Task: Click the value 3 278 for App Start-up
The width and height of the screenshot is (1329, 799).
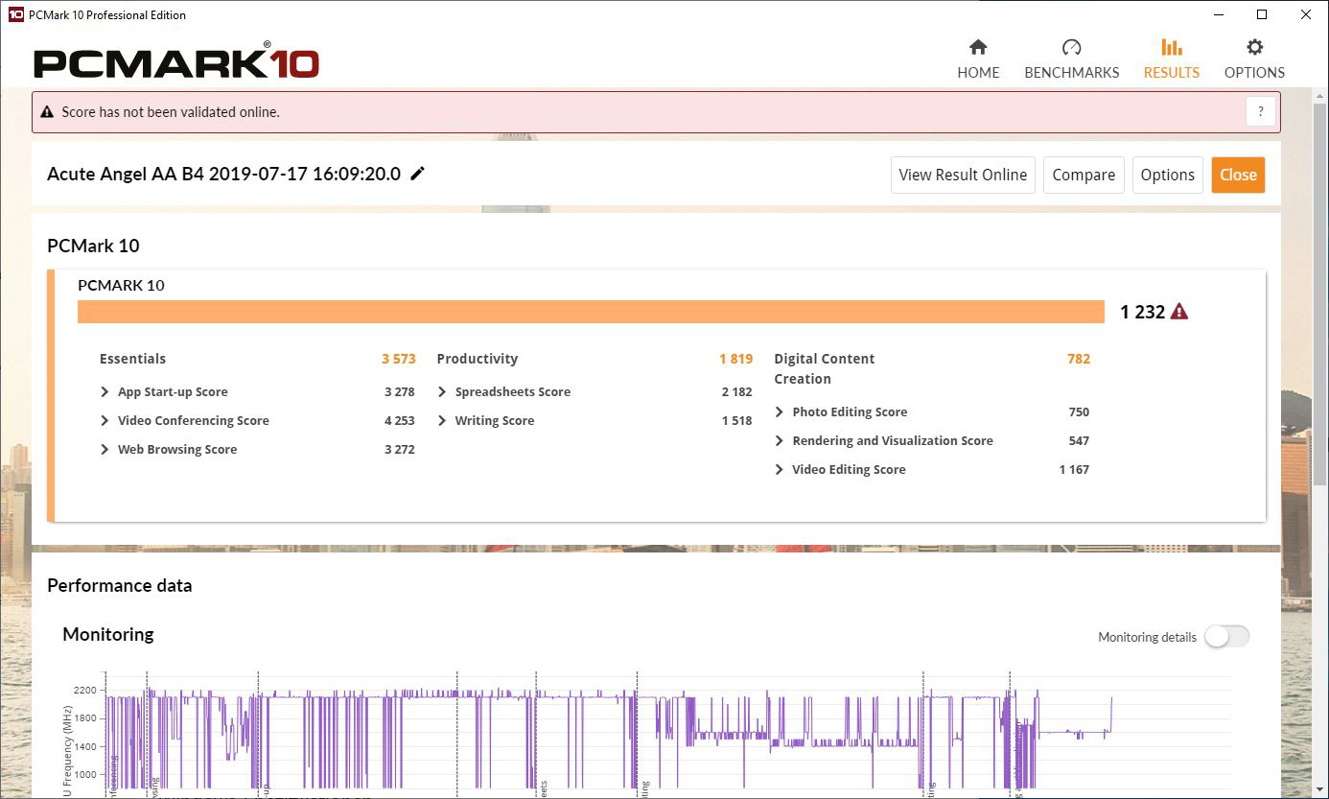Action: point(399,391)
